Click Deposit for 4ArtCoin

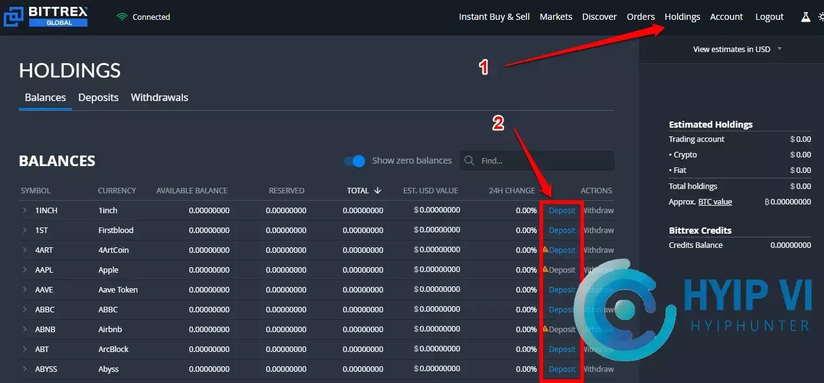point(562,250)
